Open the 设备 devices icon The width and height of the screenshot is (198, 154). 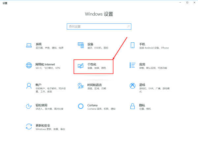(x=81, y=45)
